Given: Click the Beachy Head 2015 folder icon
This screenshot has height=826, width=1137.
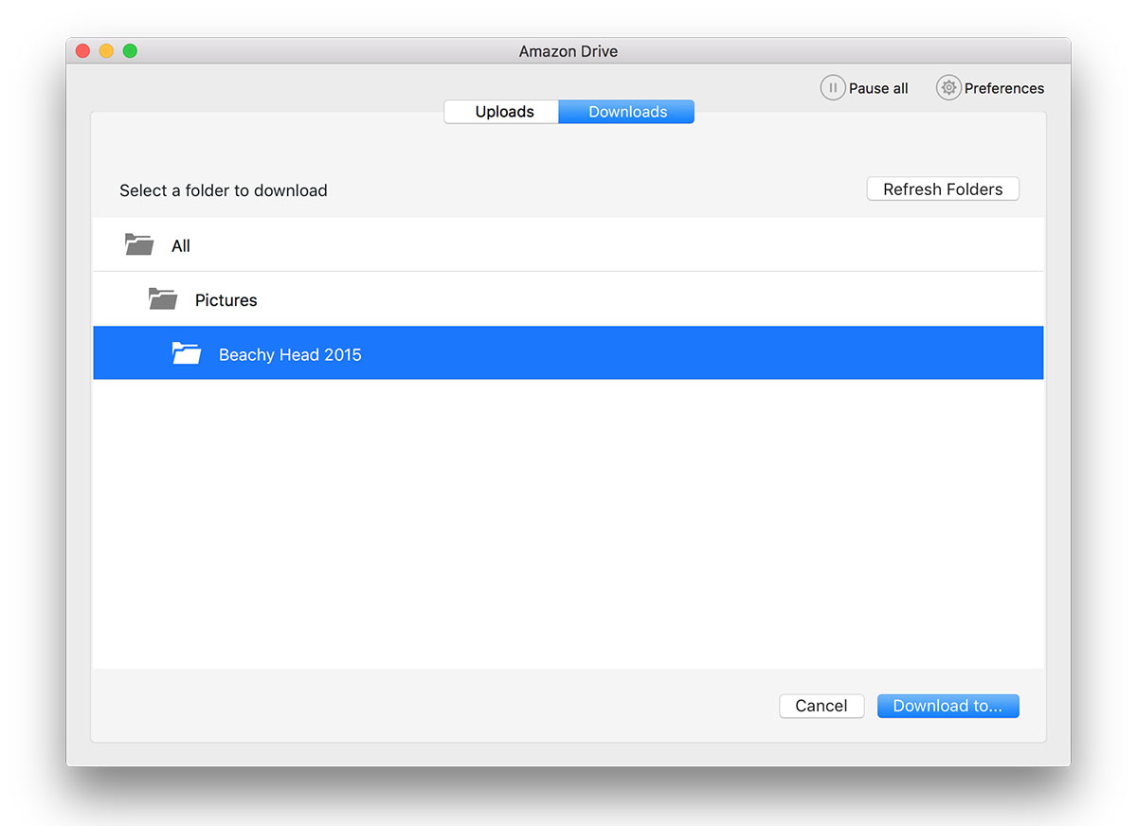Looking at the screenshot, I should click(x=187, y=354).
